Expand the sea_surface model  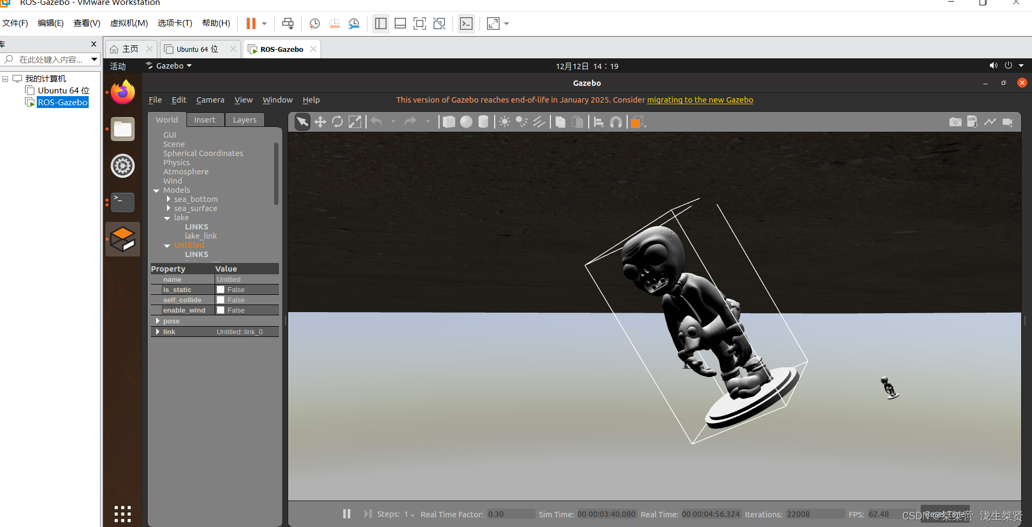[168, 208]
